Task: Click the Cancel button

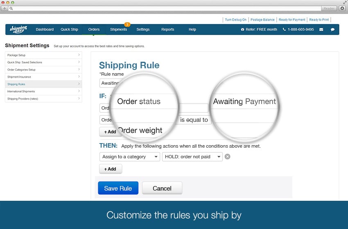Action: pyautogui.click(x=162, y=188)
